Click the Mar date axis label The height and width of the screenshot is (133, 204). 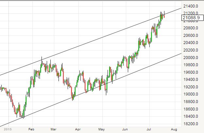tap(53, 129)
